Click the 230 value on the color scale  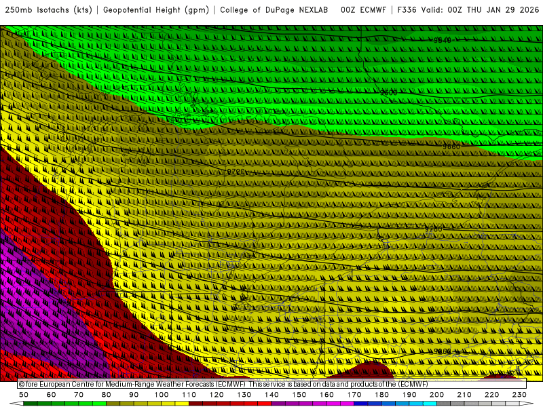click(519, 395)
